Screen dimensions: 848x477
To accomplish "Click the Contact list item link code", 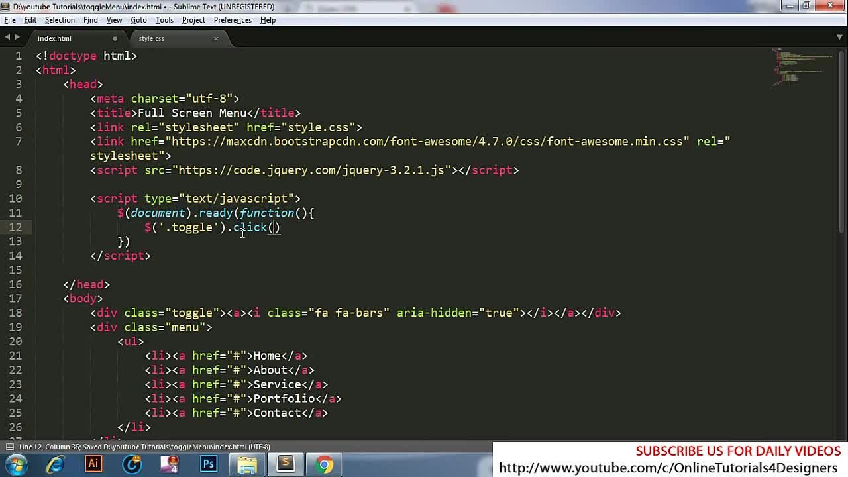I will 237,413.
